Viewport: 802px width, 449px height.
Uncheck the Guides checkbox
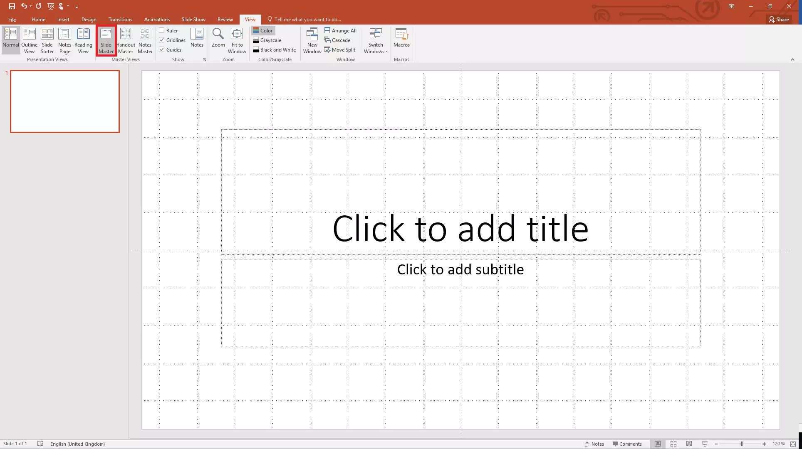pyautogui.click(x=162, y=49)
